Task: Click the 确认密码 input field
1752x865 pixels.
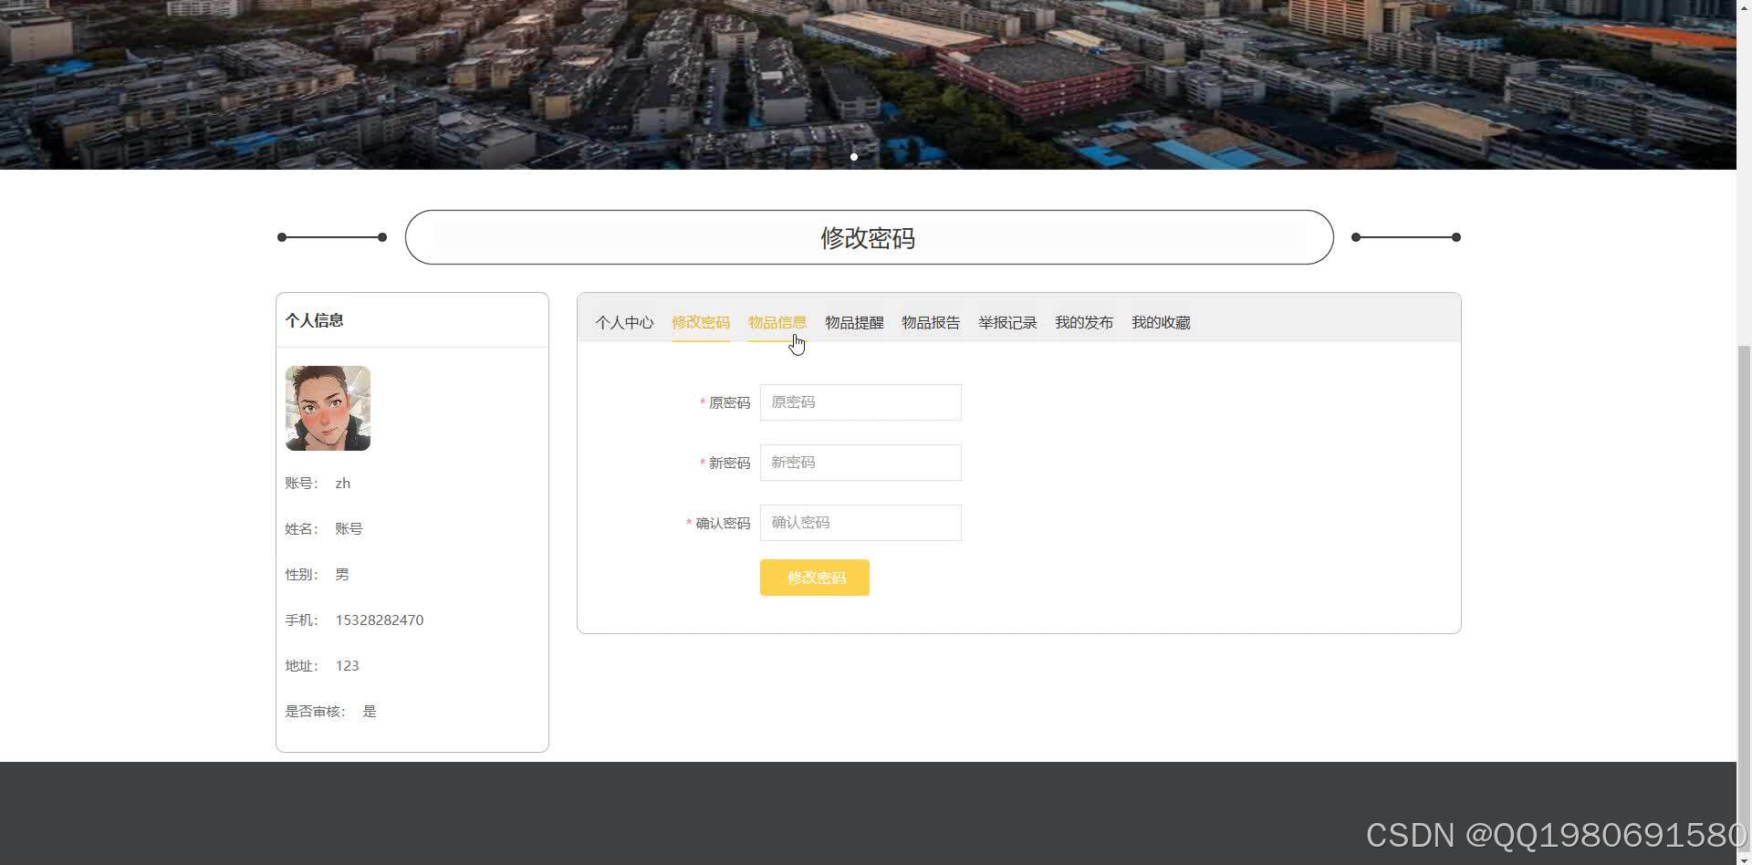Action: [860, 522]
